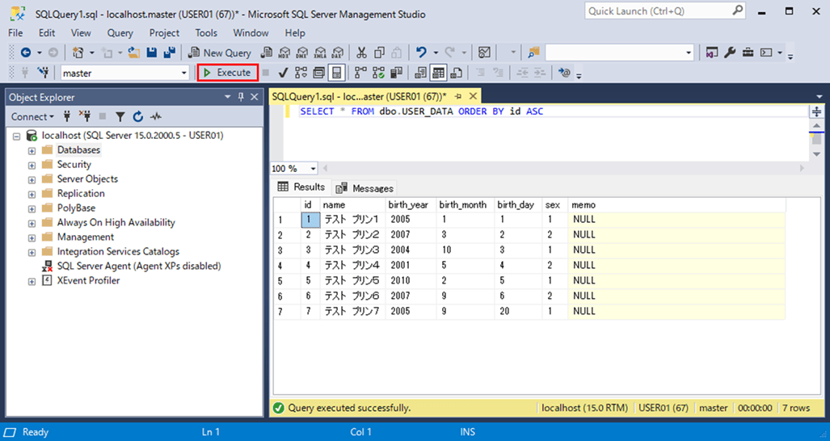The height and width of the screenshot is (441, 830).
Task: Pin the SQLQuery1.sql tab
Action: tap(457, 95)
